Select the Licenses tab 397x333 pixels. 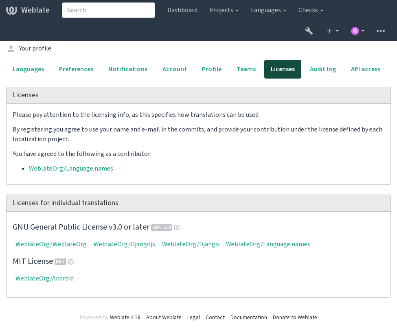pyautogui.click(x=283, y=69)
